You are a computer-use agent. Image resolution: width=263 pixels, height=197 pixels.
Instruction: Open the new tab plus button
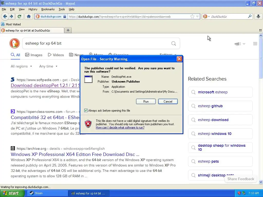click(x=68, y=30)
